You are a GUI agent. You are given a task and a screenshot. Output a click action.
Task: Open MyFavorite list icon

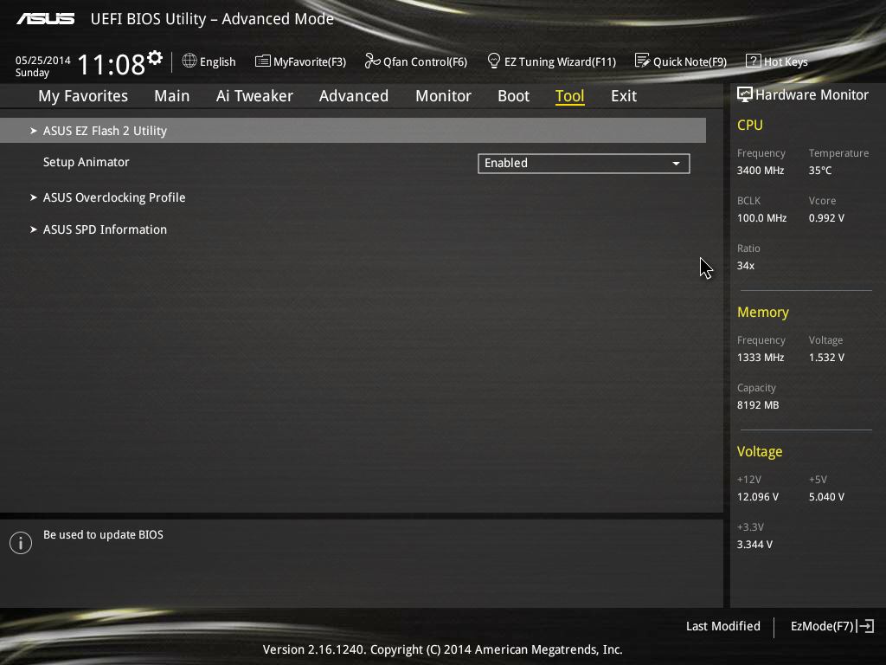(263, 61)
